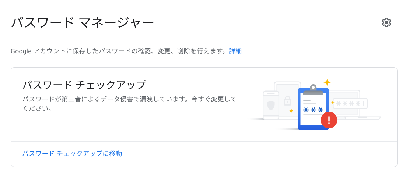Click the パスワード チェックアップ card title
This screenshot has height=175, width=406.
[84, 85]
